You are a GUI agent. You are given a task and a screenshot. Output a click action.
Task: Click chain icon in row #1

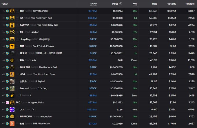(x=7, y=11)
